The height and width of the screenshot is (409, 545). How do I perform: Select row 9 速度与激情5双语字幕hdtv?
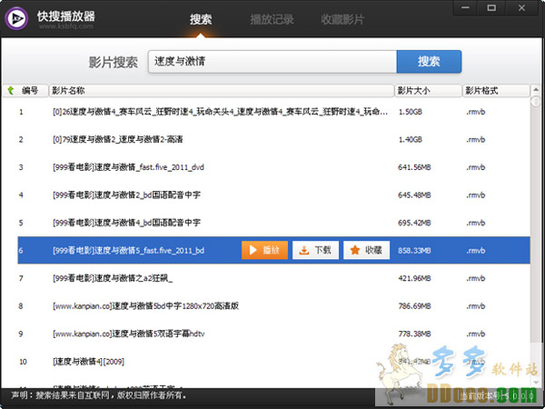click(274, 334)
